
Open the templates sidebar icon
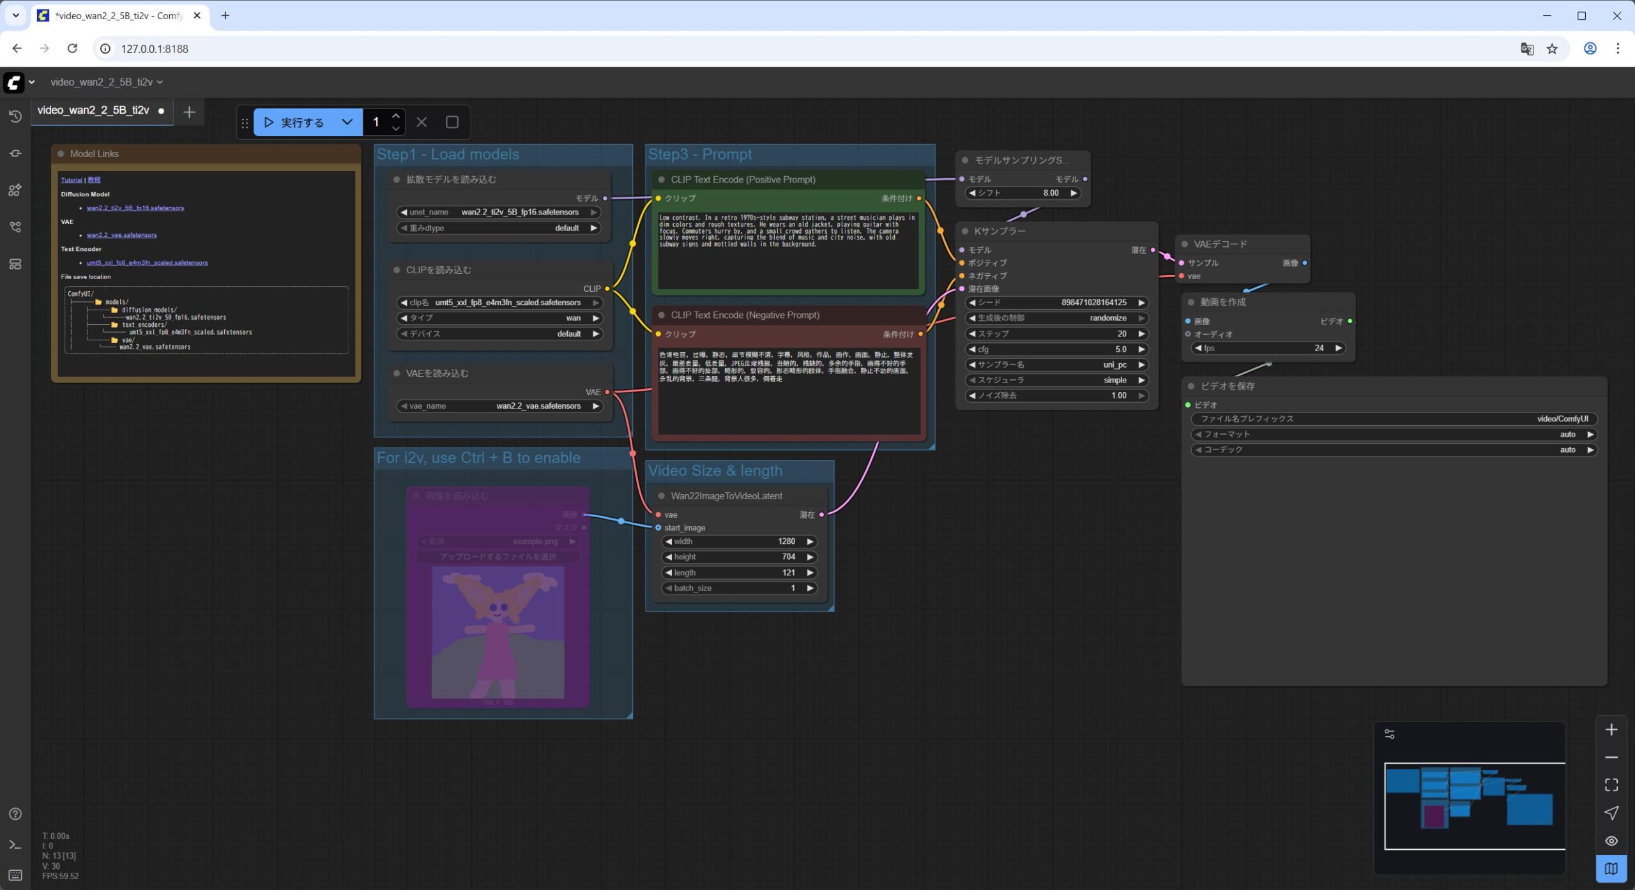[x=15, y=264]
